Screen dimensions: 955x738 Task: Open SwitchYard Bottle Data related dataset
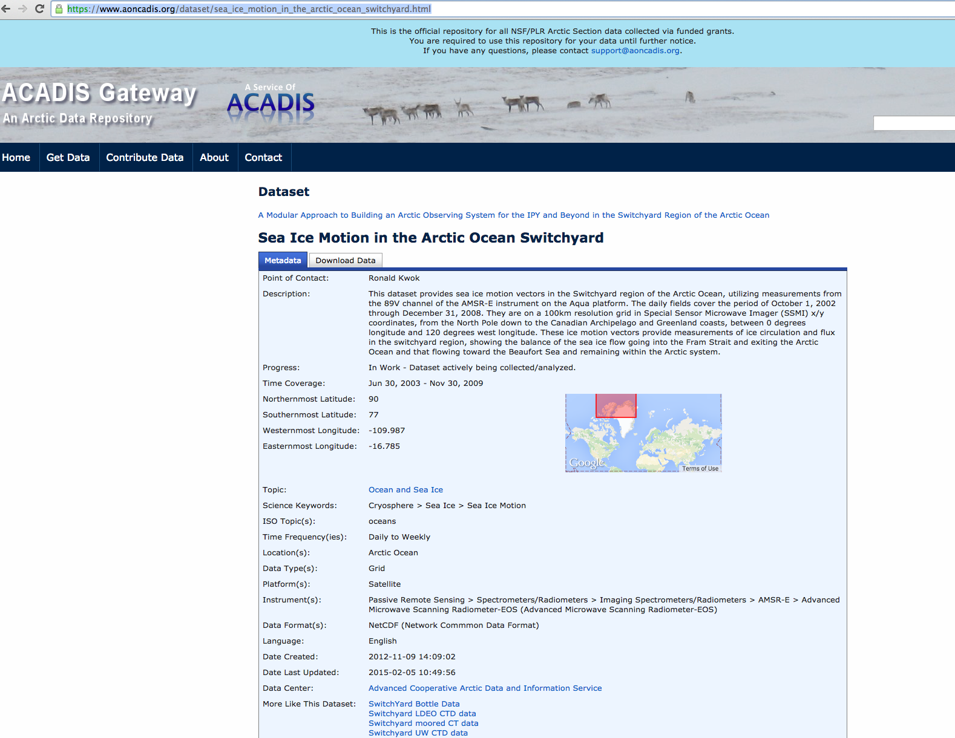point(414,704)
